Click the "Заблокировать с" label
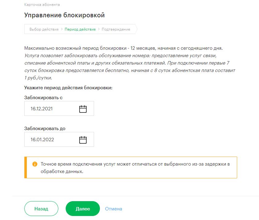This screenshot has width=259, height=220. pos(43,98)
